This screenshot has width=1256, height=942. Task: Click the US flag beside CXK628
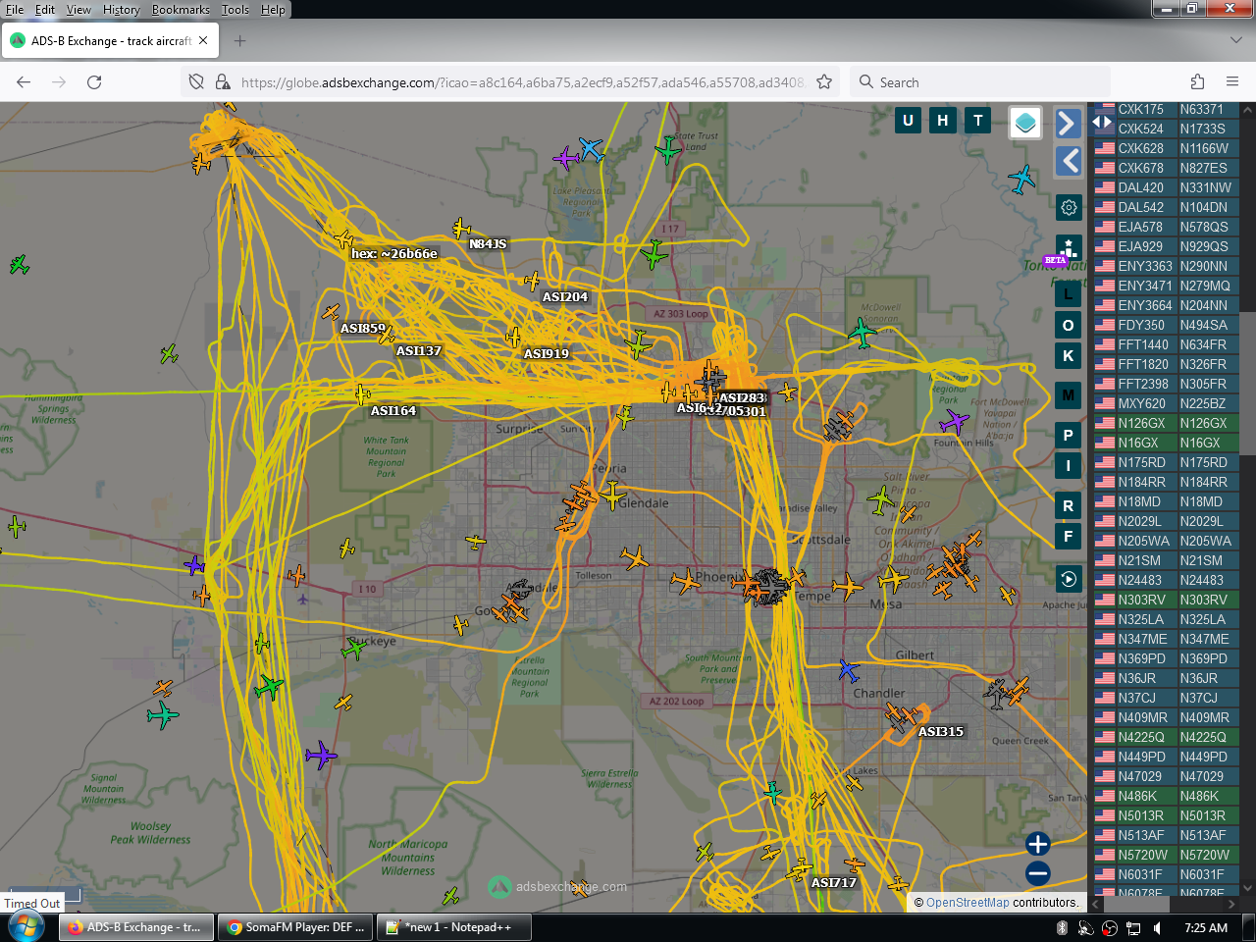point(1105,148)
